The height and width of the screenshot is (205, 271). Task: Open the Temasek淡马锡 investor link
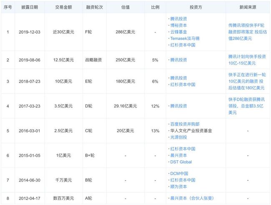coord(185,38)
